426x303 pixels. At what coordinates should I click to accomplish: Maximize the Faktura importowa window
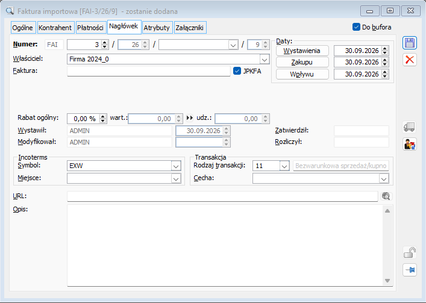[x=390, y=11]
